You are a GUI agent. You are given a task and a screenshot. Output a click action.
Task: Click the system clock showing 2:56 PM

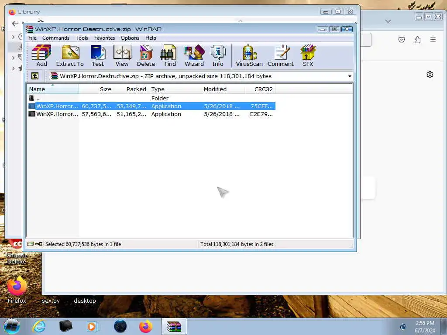(425, 327)
